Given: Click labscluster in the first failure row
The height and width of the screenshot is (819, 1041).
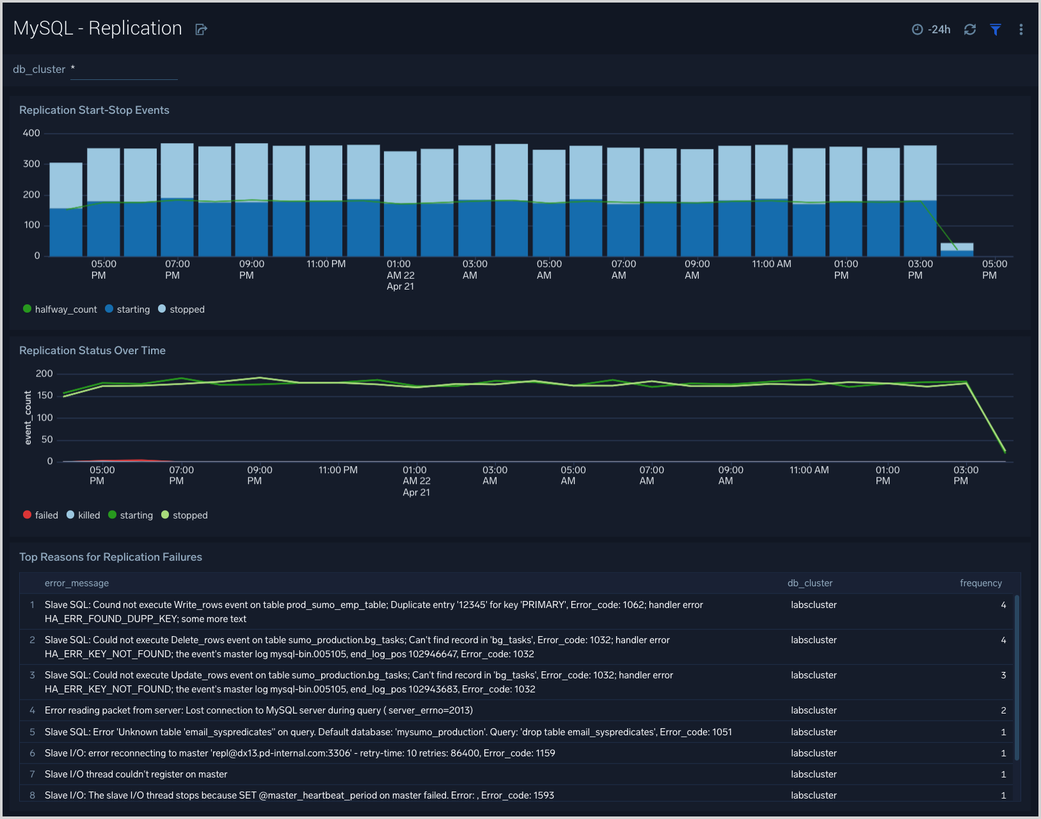Looking at the screenshot, I should tap(813, 604).
